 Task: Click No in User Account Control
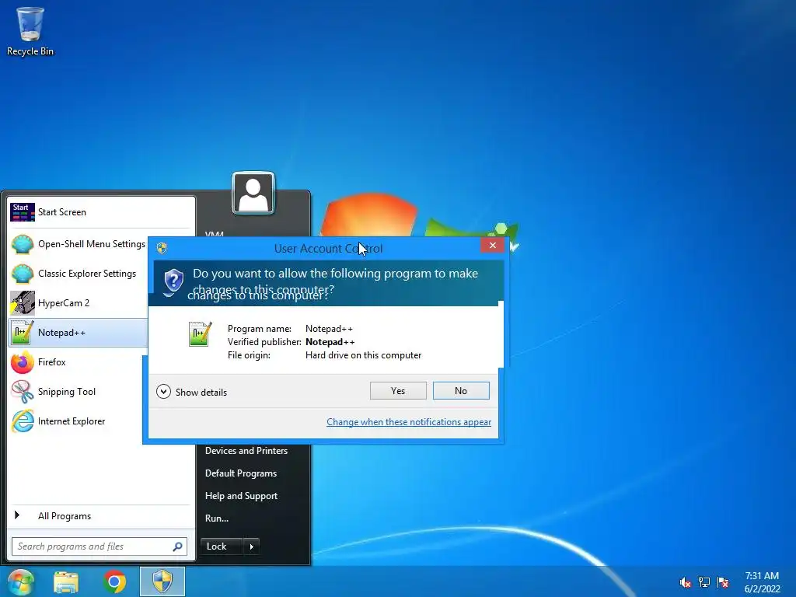pos(461,391)
